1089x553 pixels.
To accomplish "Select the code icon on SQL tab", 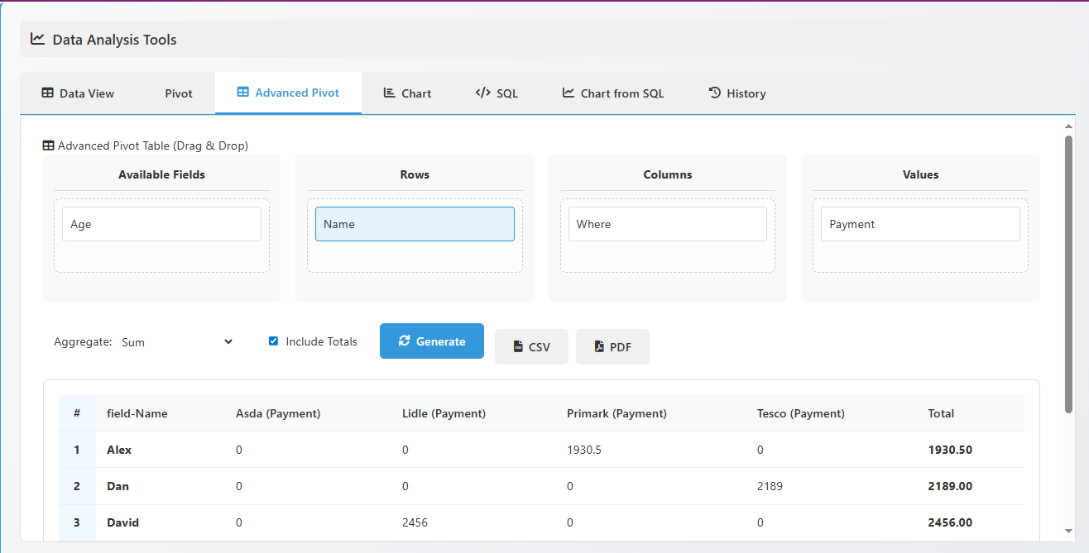I will point(483,93).
